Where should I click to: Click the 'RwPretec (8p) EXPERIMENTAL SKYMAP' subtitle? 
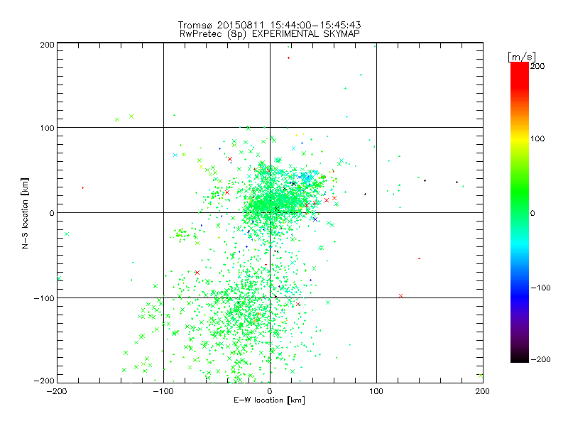tap(270, 33)
